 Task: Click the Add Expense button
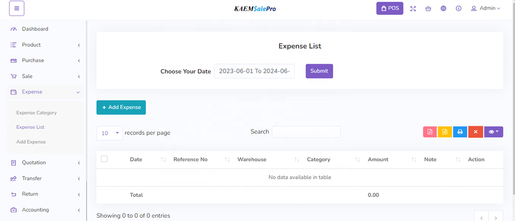pos(121,108)
